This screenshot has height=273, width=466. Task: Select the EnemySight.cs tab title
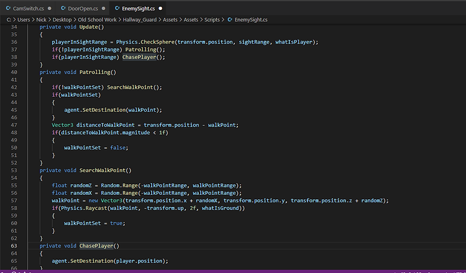coord(139,9)
